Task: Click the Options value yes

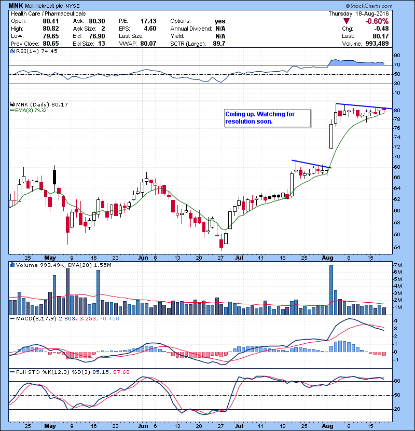Action: 220,21
